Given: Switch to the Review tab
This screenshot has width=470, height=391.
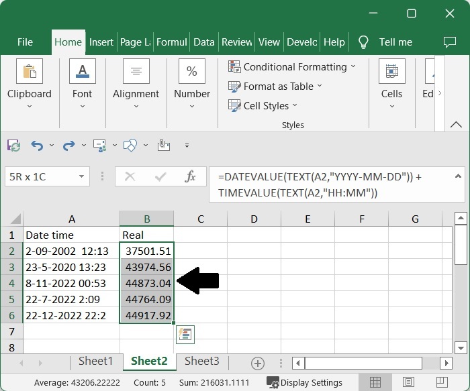Looking at the screenshot, I should tap(237, 42).
